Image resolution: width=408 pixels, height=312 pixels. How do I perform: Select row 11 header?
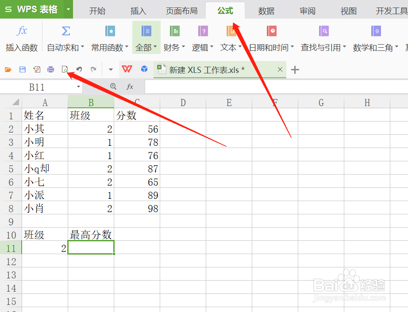click(x=11, y=248)
